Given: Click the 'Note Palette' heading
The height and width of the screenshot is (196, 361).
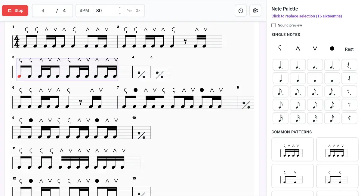Looking at the screenshot, I should (285, 9).
